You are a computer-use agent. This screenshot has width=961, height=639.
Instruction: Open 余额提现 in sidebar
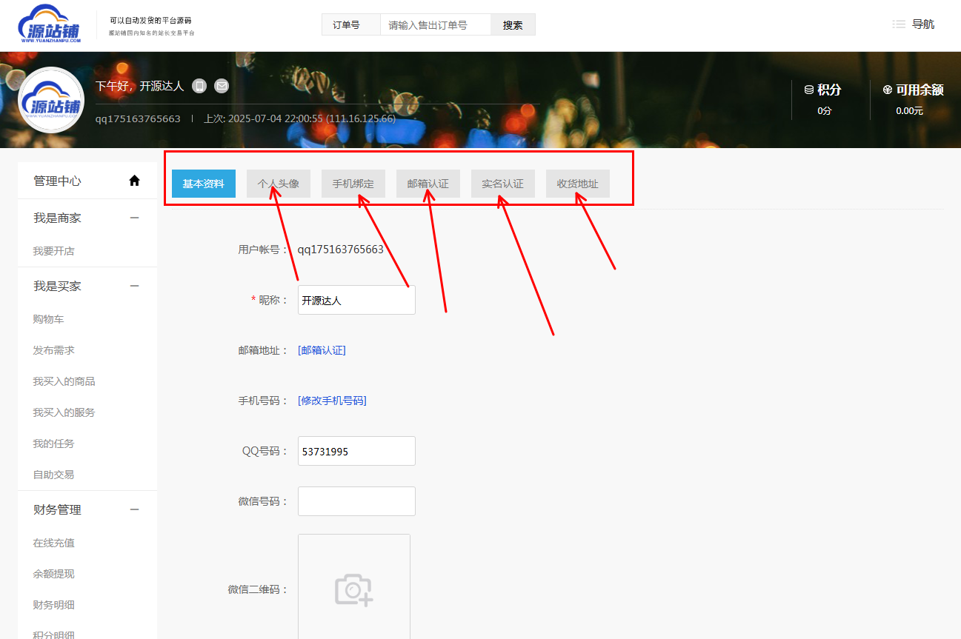coord(53,574)
